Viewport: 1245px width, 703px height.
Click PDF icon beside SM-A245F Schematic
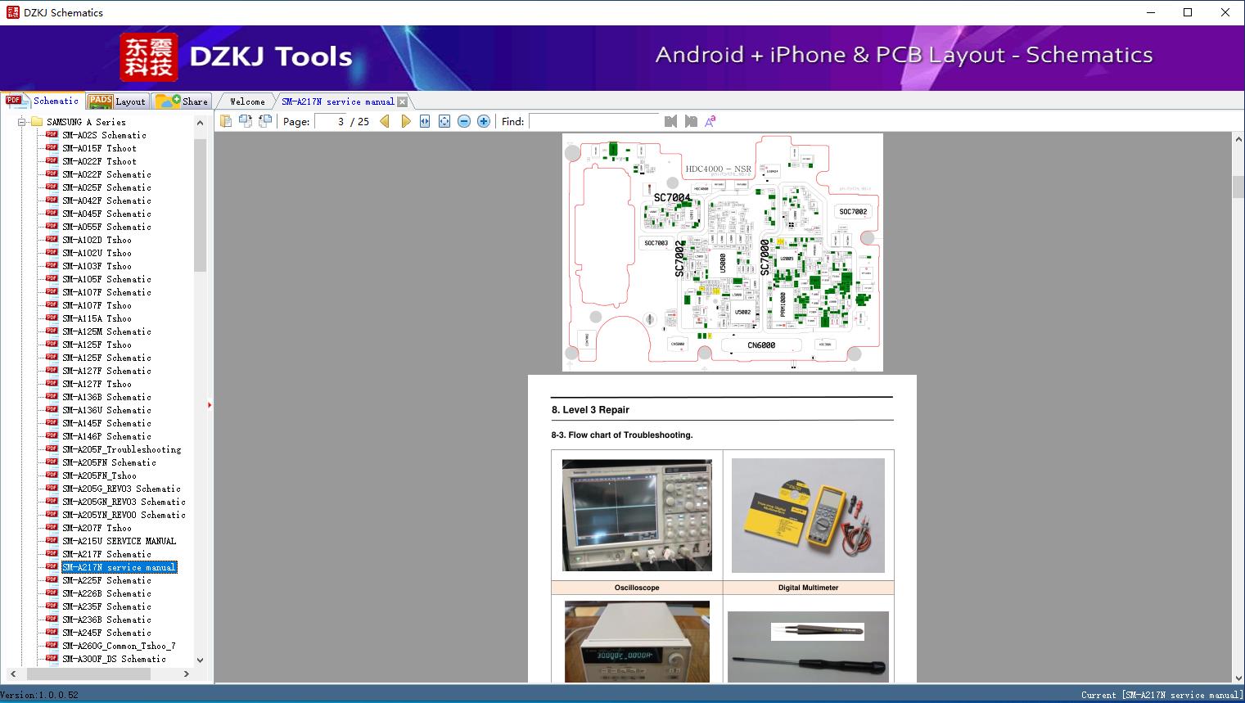coord(52,632)
